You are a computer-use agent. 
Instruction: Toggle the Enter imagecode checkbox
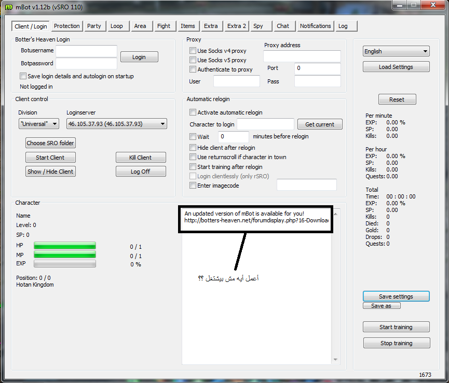click(x=193, y=186)
